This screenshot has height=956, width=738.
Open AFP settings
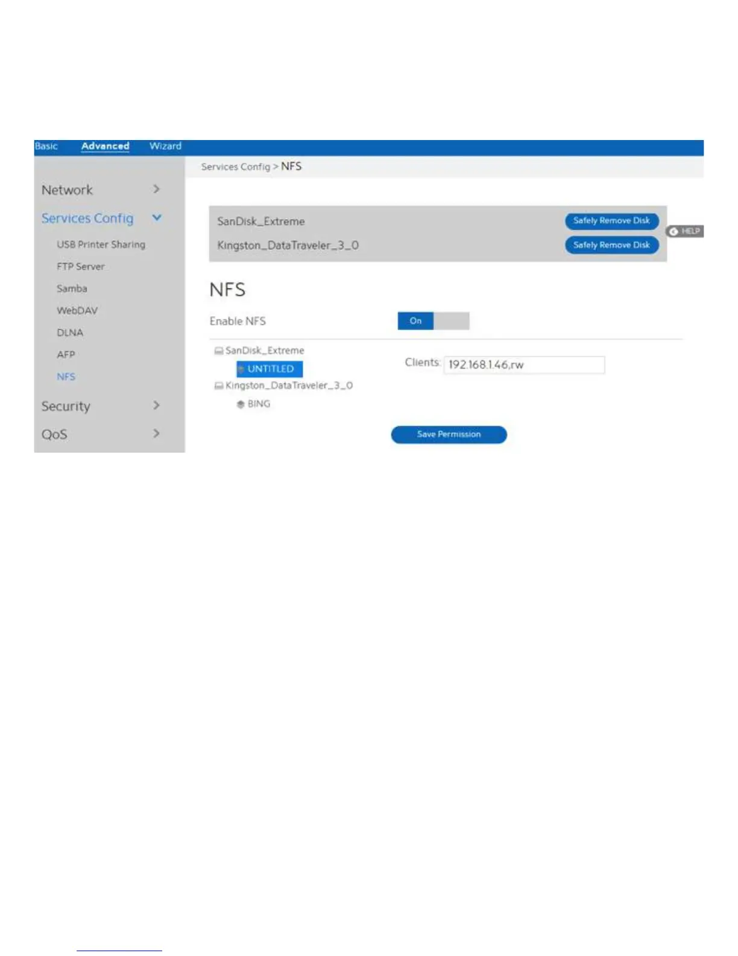[66, 354]
